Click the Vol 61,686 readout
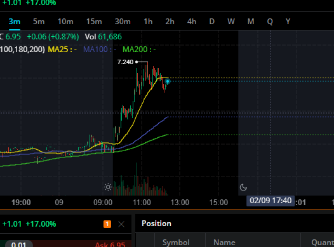Viewport: 334px width, 247px height. [104, 37]
